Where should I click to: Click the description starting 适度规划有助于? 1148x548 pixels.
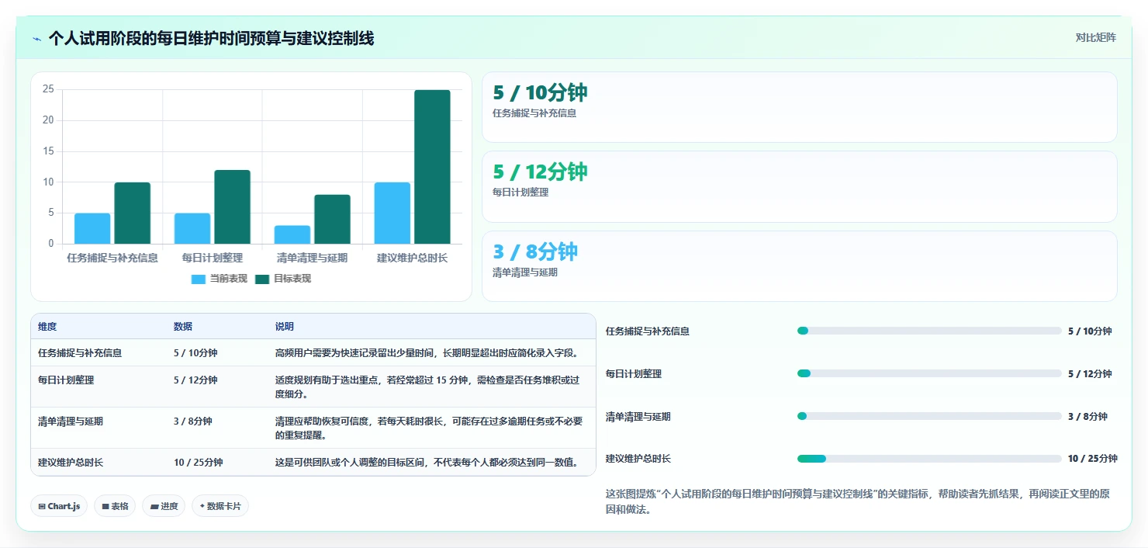tap(427, 387)
